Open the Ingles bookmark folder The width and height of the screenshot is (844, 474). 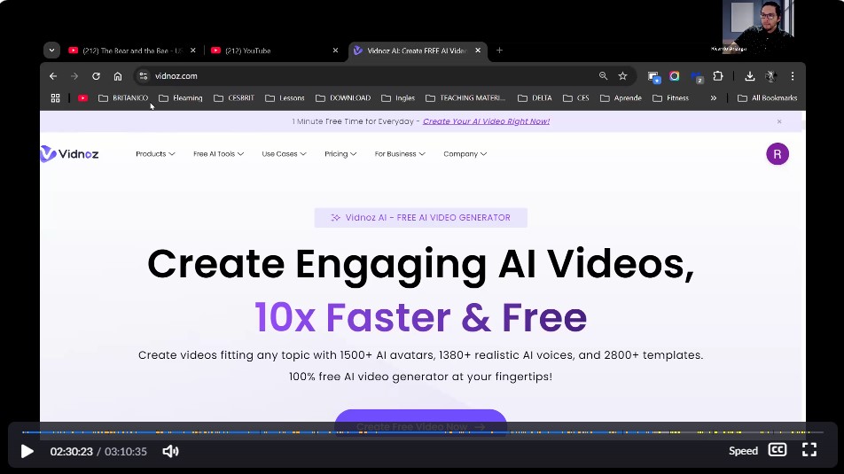pos(398,98)
